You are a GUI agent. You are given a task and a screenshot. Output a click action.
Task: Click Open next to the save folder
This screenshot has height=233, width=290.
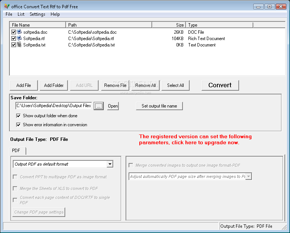coord(113,106)
